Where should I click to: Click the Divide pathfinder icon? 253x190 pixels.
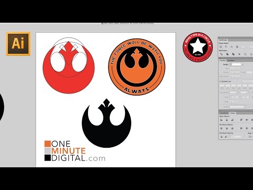pyautogui.click(x=221, y=54)
